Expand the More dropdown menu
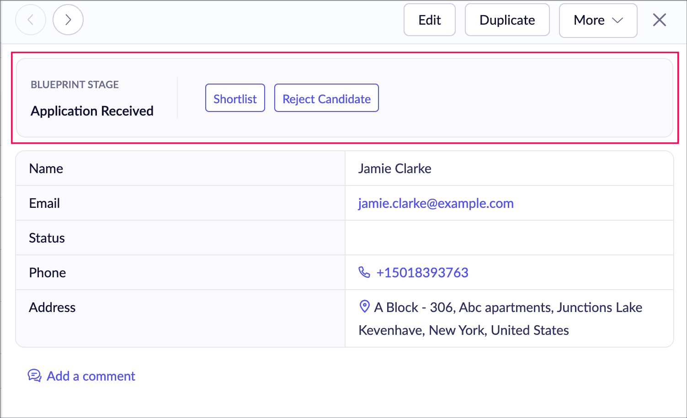687x418 pixels. (598, 20)
